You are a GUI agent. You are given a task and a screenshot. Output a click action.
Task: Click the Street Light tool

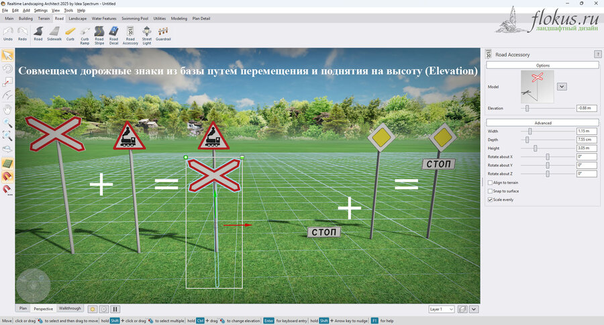pyautogui.click(x=147, y=36)
